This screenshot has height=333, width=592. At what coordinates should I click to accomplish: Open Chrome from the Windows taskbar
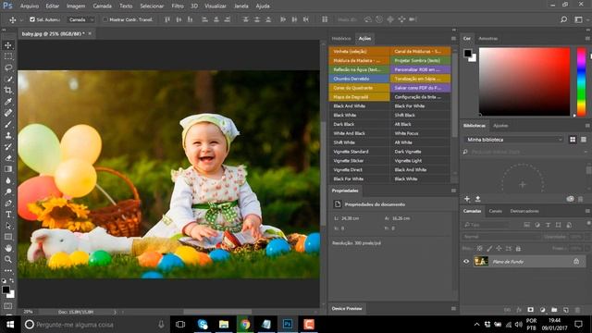pos(244,325)
